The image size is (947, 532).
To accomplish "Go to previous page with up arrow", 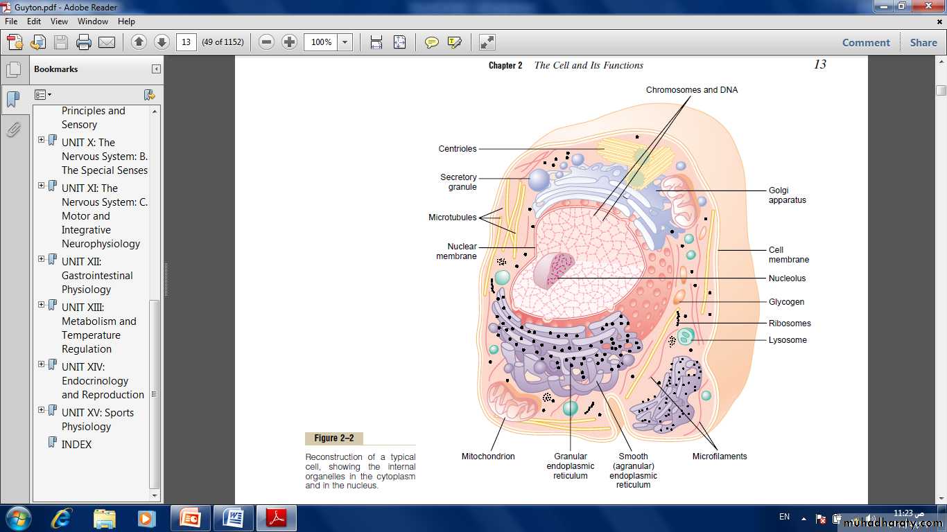I will pyautogui.click(x=139, y=42).
